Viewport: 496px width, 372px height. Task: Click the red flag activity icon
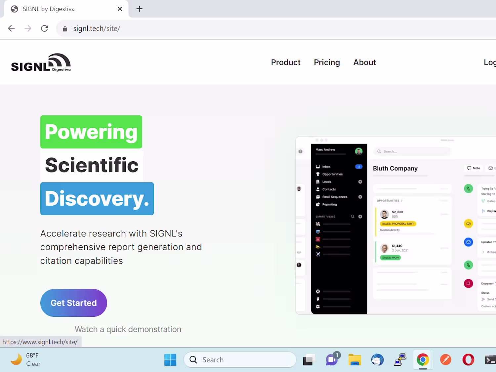pos(468,283)
